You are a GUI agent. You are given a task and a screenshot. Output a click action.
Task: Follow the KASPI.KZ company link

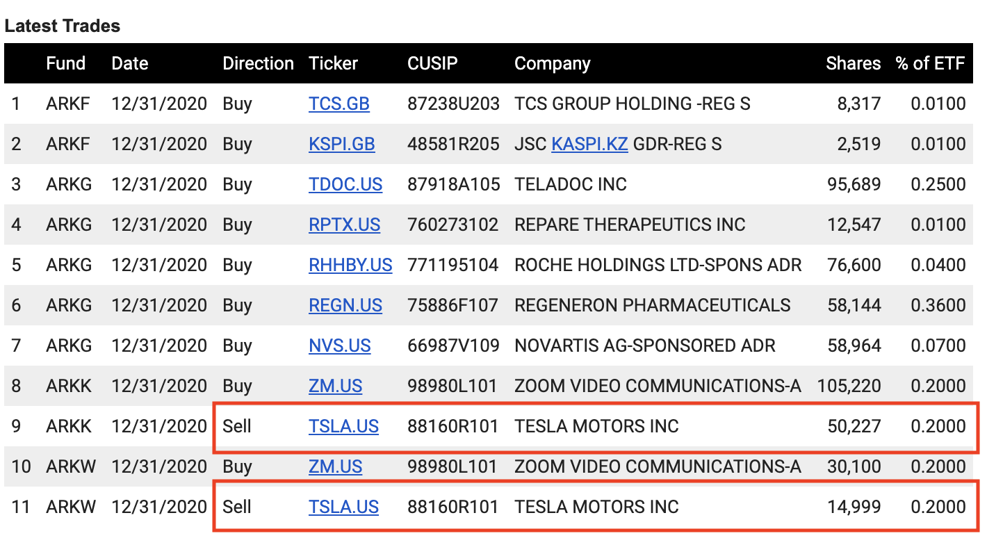[590, 145]
